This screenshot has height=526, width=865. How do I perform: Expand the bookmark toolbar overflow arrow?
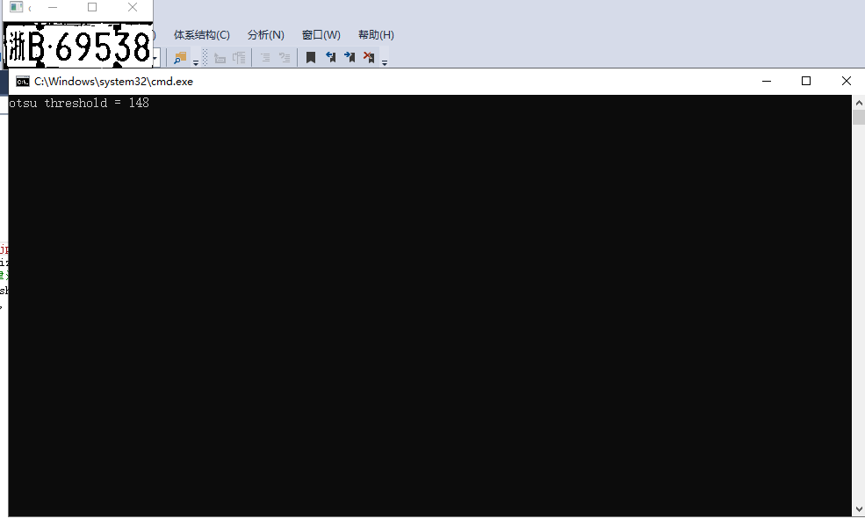[385, 62]
